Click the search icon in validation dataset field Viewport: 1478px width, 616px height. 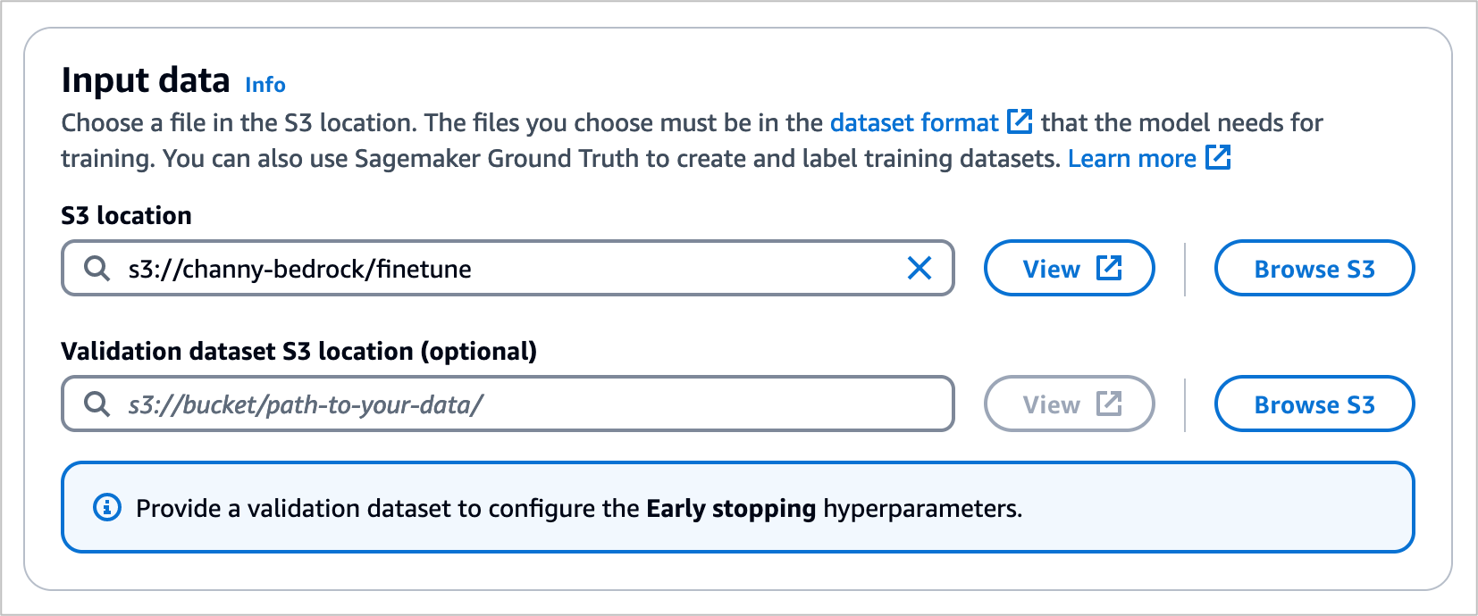[97, 404]
